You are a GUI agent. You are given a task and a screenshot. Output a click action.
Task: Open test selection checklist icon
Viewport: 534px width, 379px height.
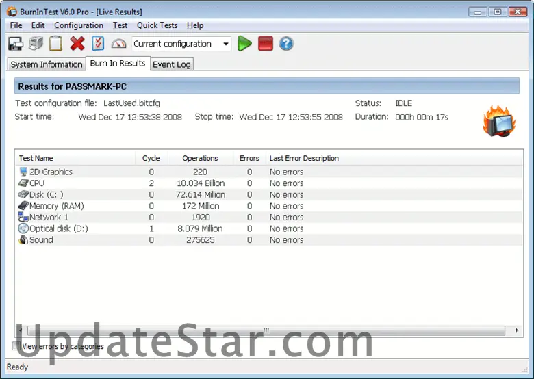(98, 44)
